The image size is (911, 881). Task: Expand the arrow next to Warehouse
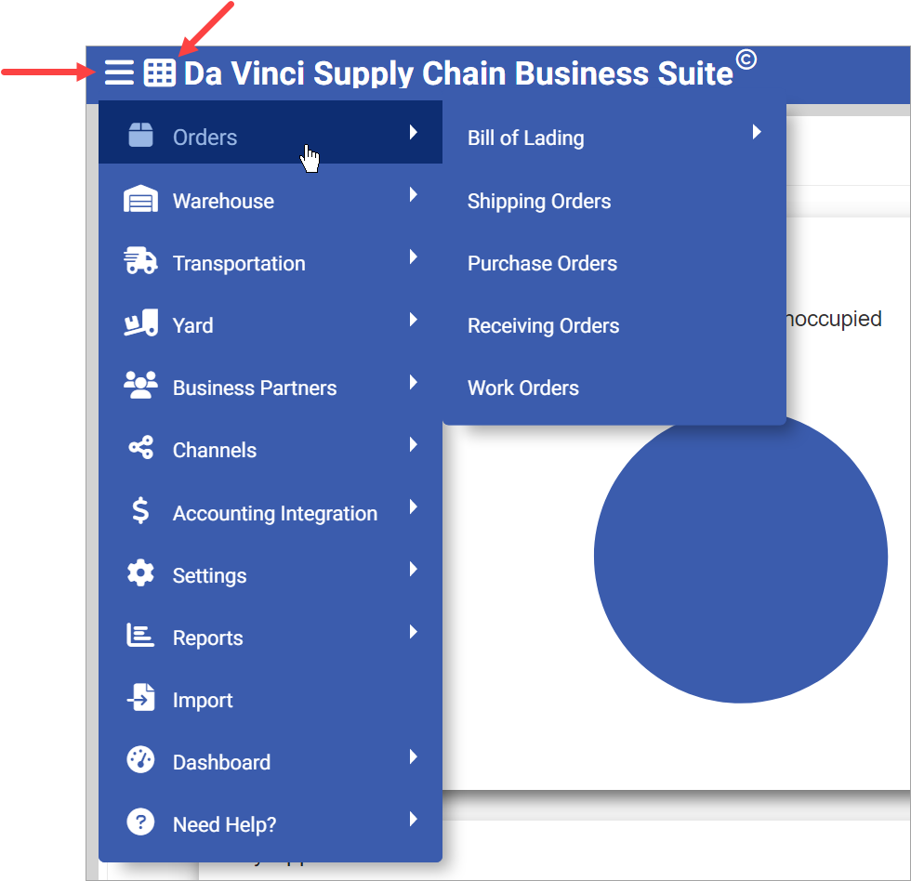[x=414, y=195]
